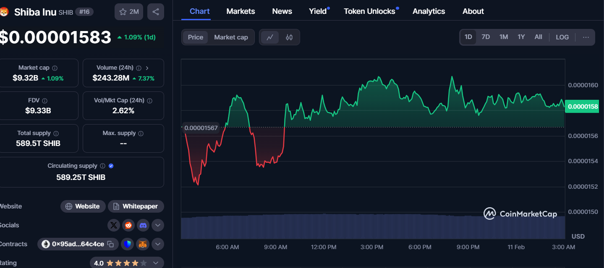Click the Website button
The width and height of the screenshot is (604, 268).
pyautogui.click(x=83, y=206)
